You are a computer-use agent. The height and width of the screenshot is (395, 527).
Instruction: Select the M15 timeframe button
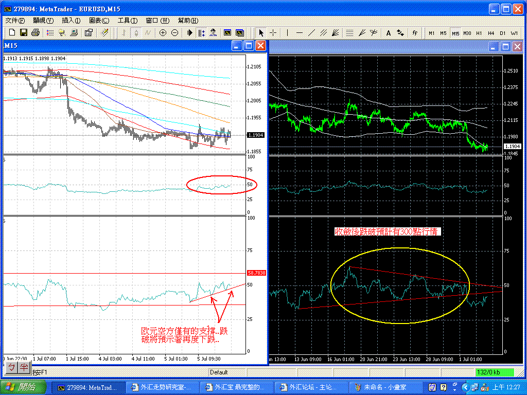pyautogui.click(x=455, y=33)
